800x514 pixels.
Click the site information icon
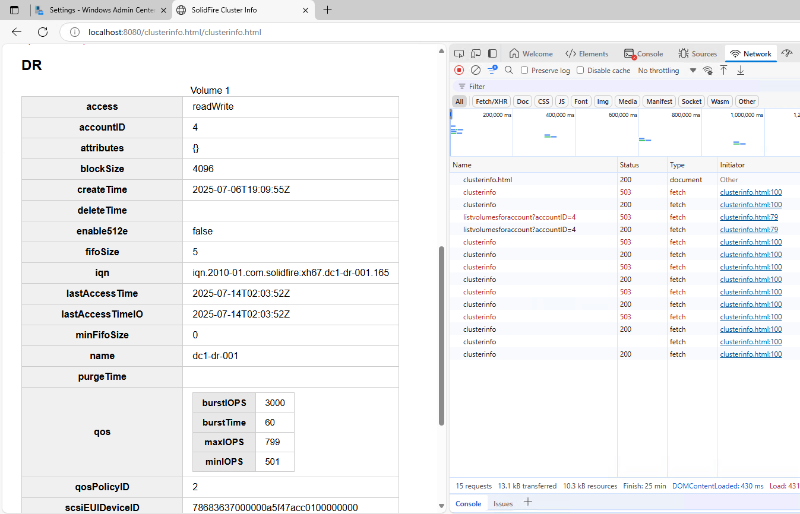tap(74, 32)
